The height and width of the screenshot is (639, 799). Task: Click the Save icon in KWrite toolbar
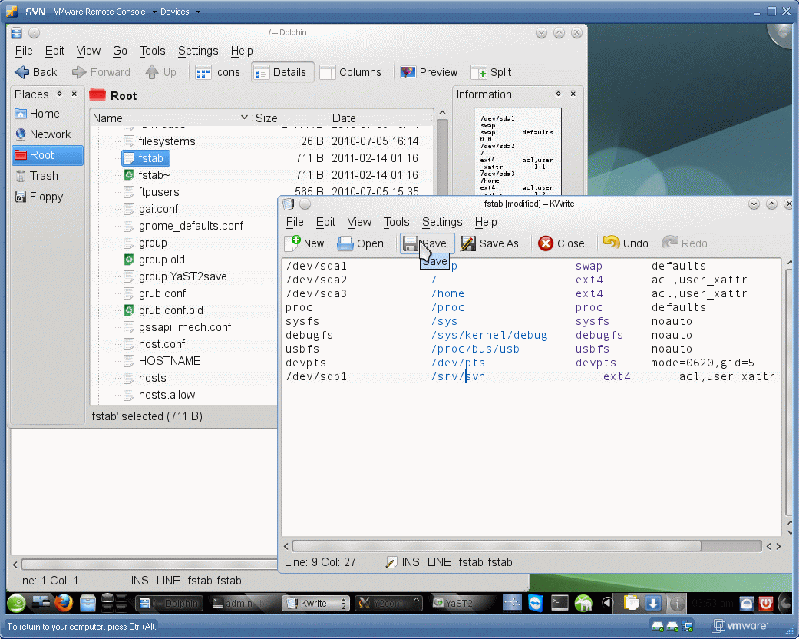point(411,243)
